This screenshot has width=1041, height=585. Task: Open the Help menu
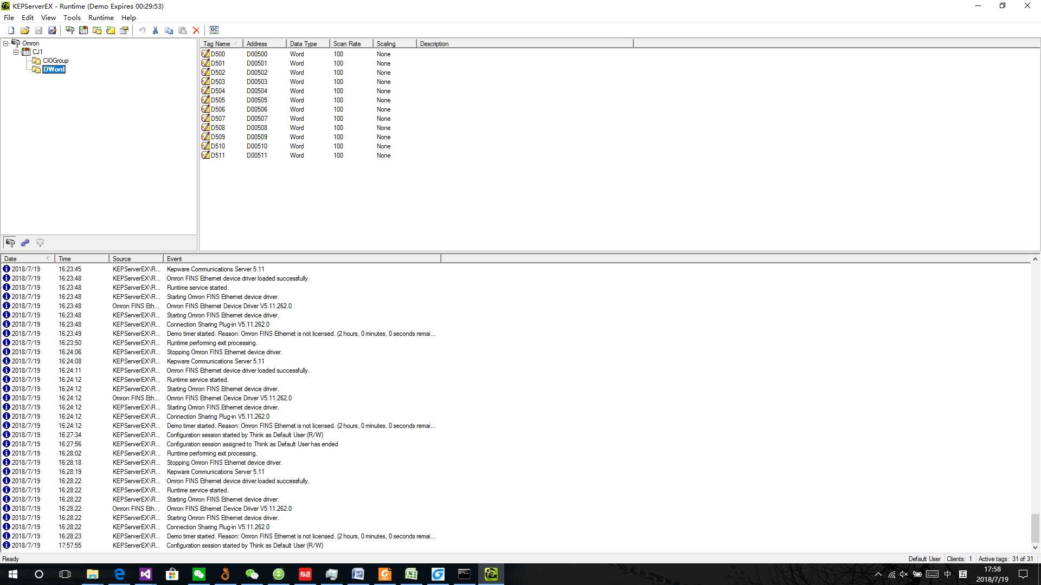point(128,17)
